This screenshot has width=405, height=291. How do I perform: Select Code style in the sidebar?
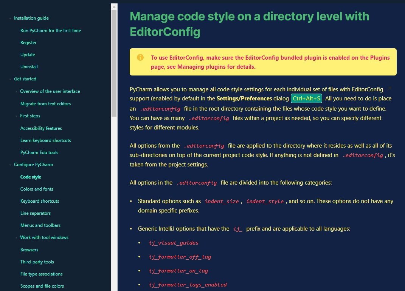(x=31, y=177)
